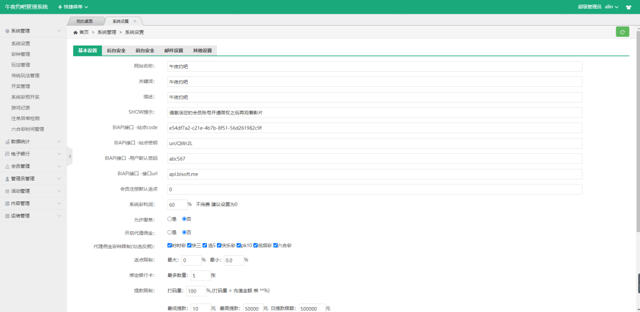Click the green refresh icon button
640x312 pixels.
tap(622, 32)
